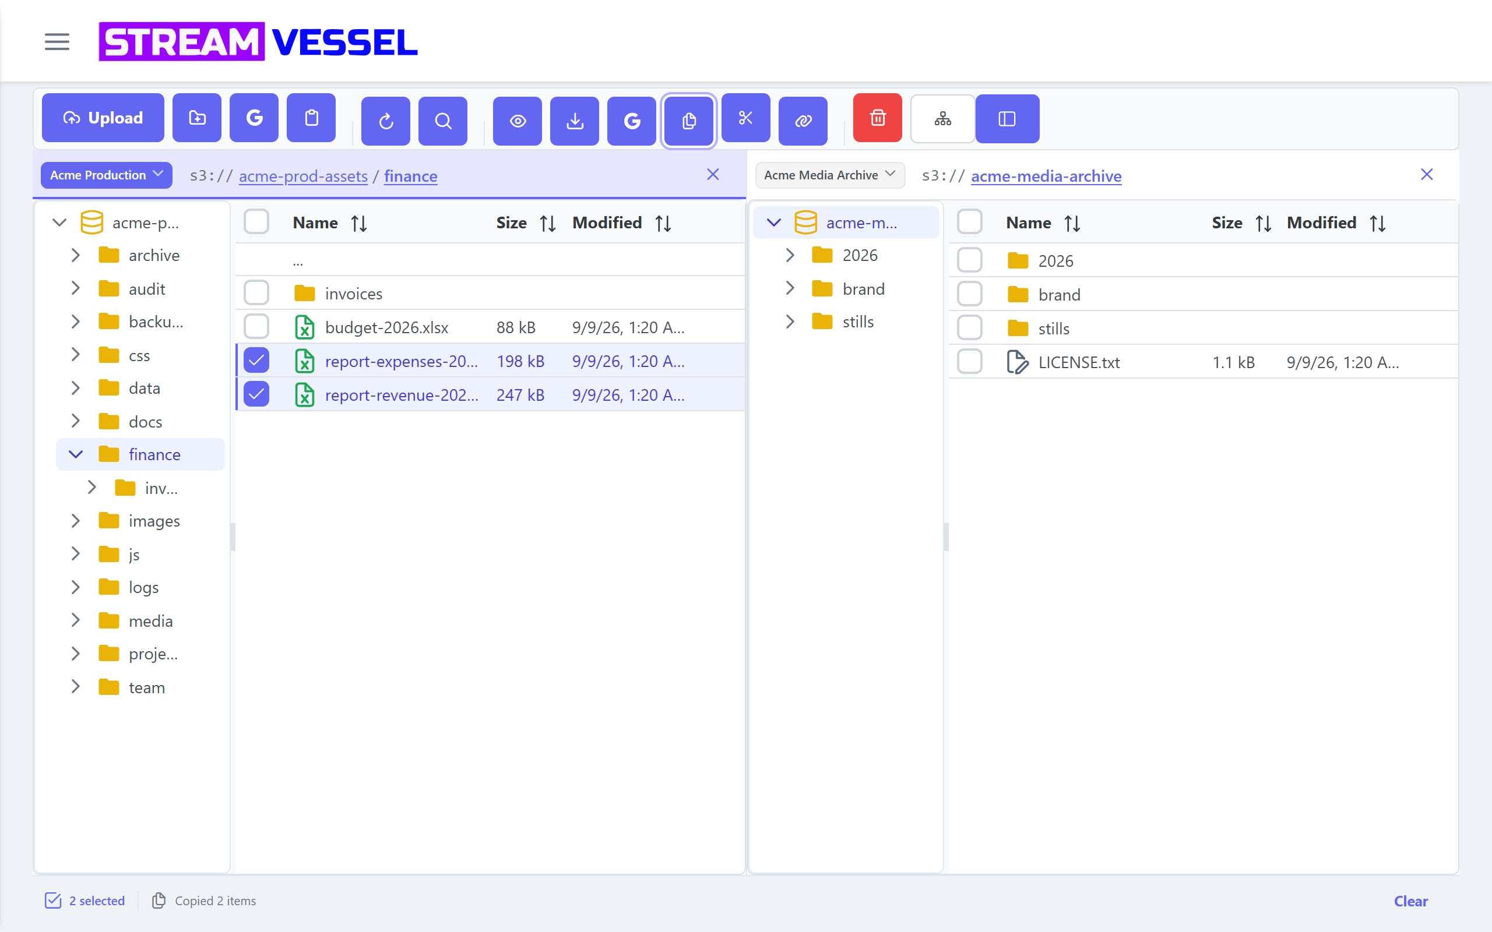
Task: Close the Acme Production panel
Action: tap(713, 174)
